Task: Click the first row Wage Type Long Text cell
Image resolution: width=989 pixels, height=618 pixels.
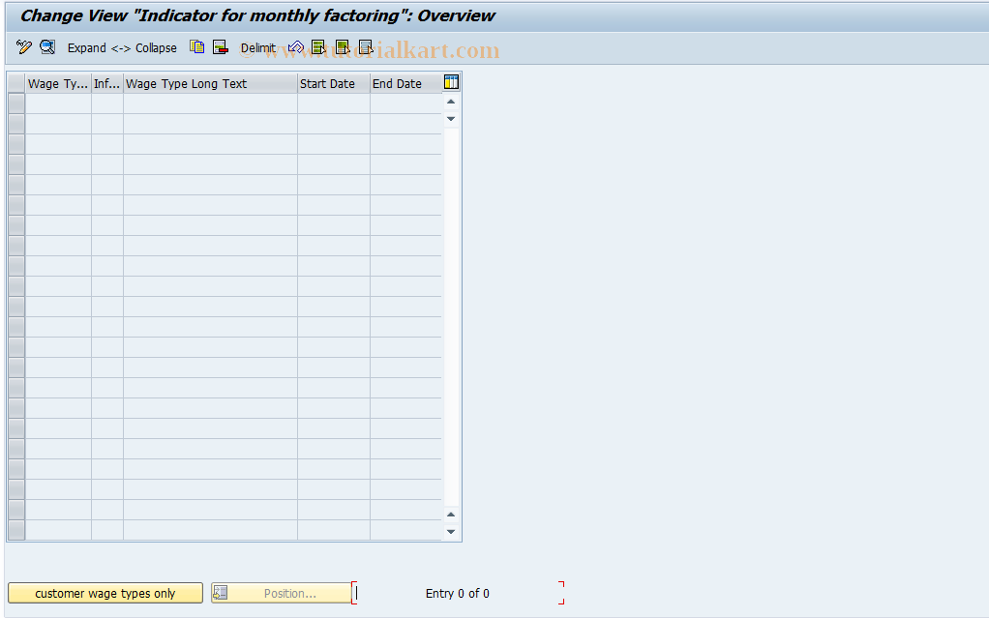Action: 210,104
